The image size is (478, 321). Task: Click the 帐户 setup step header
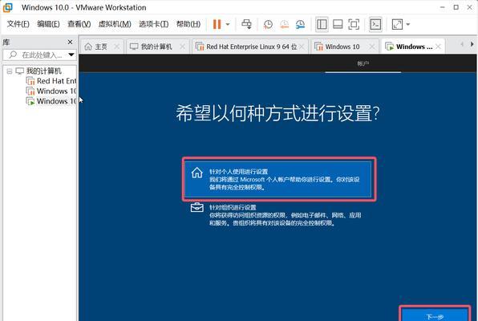coord(363,63)
